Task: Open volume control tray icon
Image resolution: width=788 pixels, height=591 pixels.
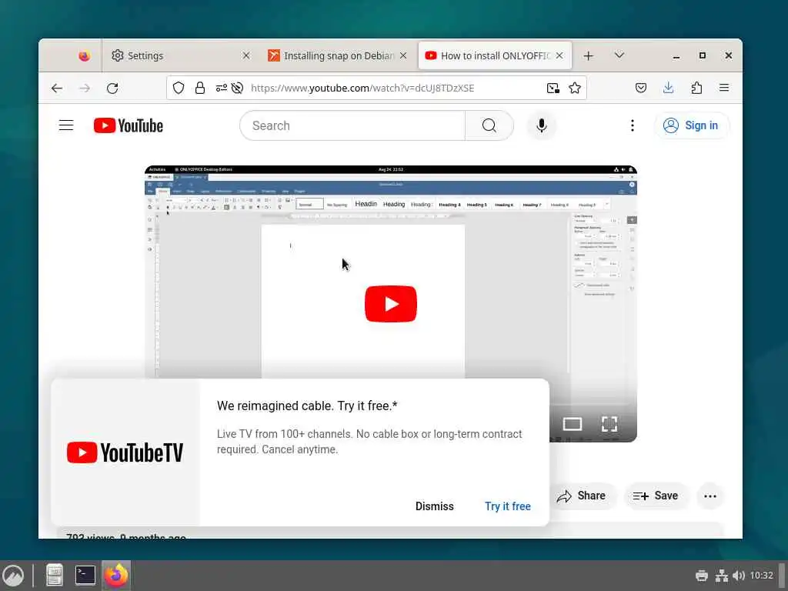Action: coord(738,576)
